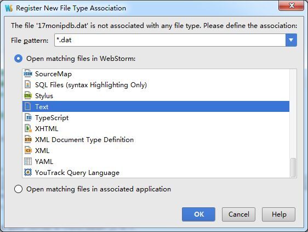Click the SQL Files type icon
The height and width of the screenshot is (232, 308).
28,84
